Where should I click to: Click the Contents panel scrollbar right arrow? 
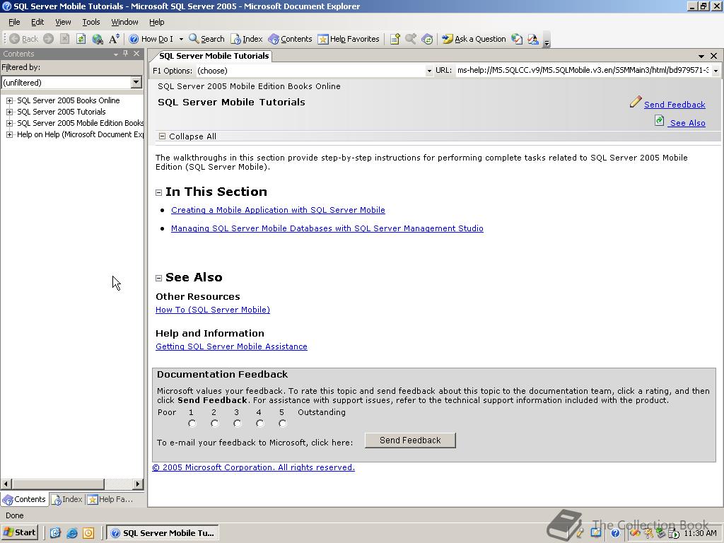(138, 484)
